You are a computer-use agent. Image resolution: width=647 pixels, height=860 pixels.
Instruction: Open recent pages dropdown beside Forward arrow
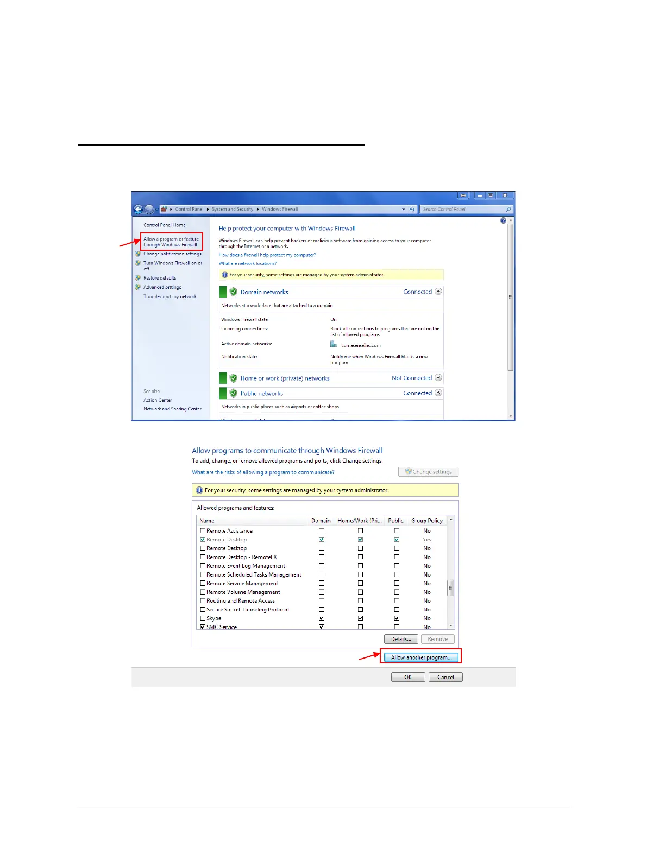click(156, 209)
